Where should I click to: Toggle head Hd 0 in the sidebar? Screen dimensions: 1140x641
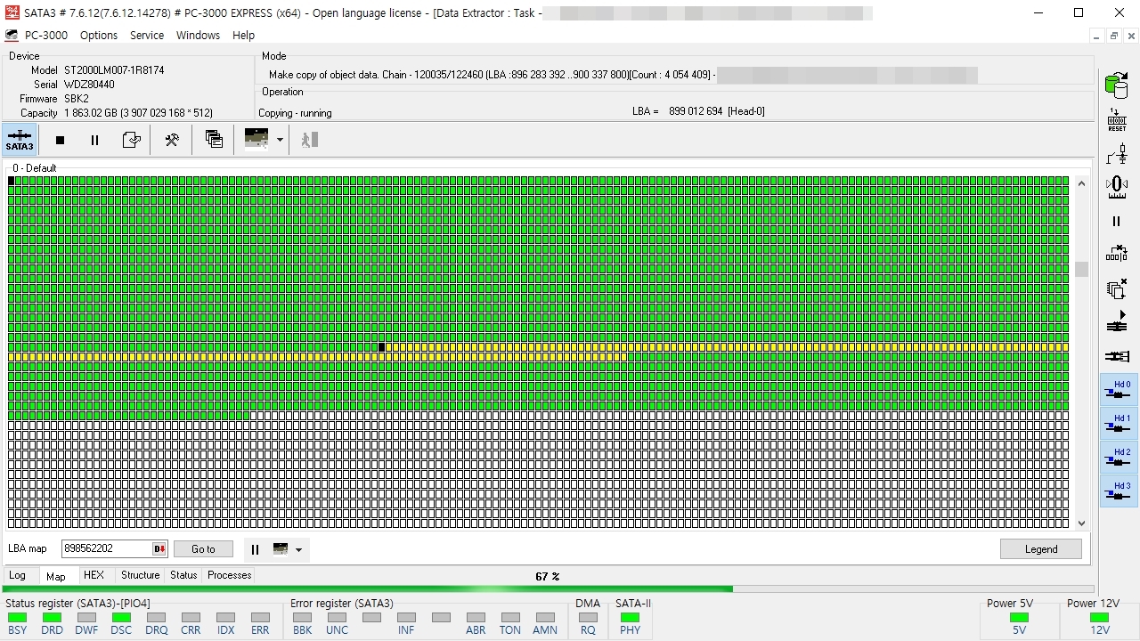1119,390
